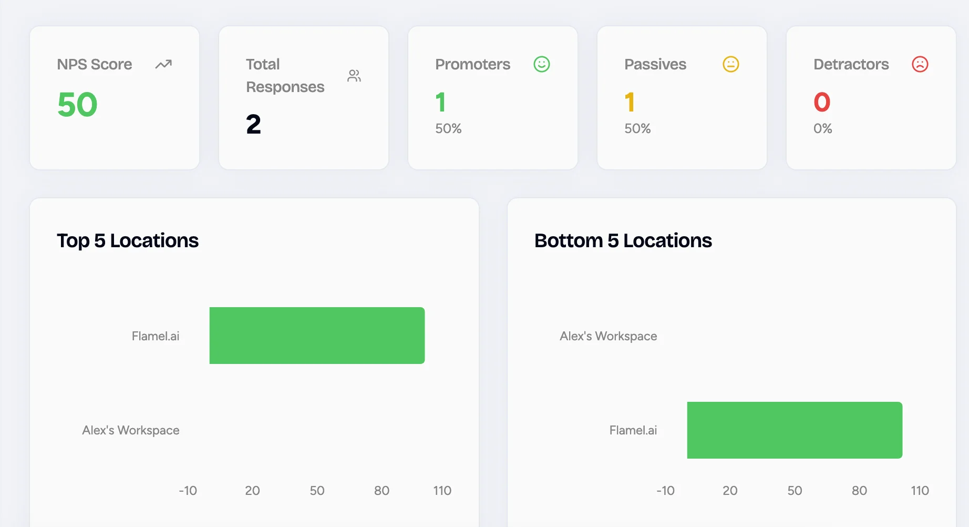
Task: Click the Total Responses card title
Action: [285, 75]
